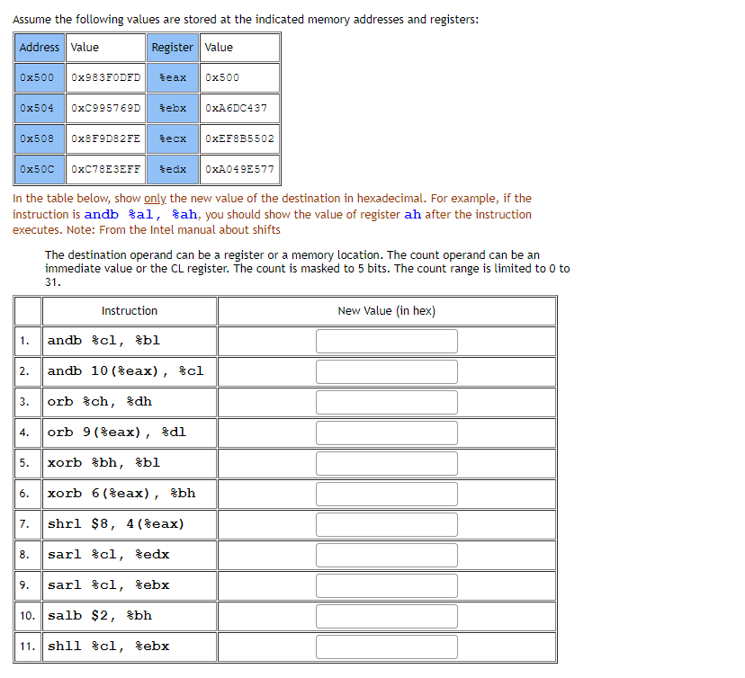745x678 pixels.
Task: Select the Address column header
Action: pyautogui.click(x=40, y=48)
